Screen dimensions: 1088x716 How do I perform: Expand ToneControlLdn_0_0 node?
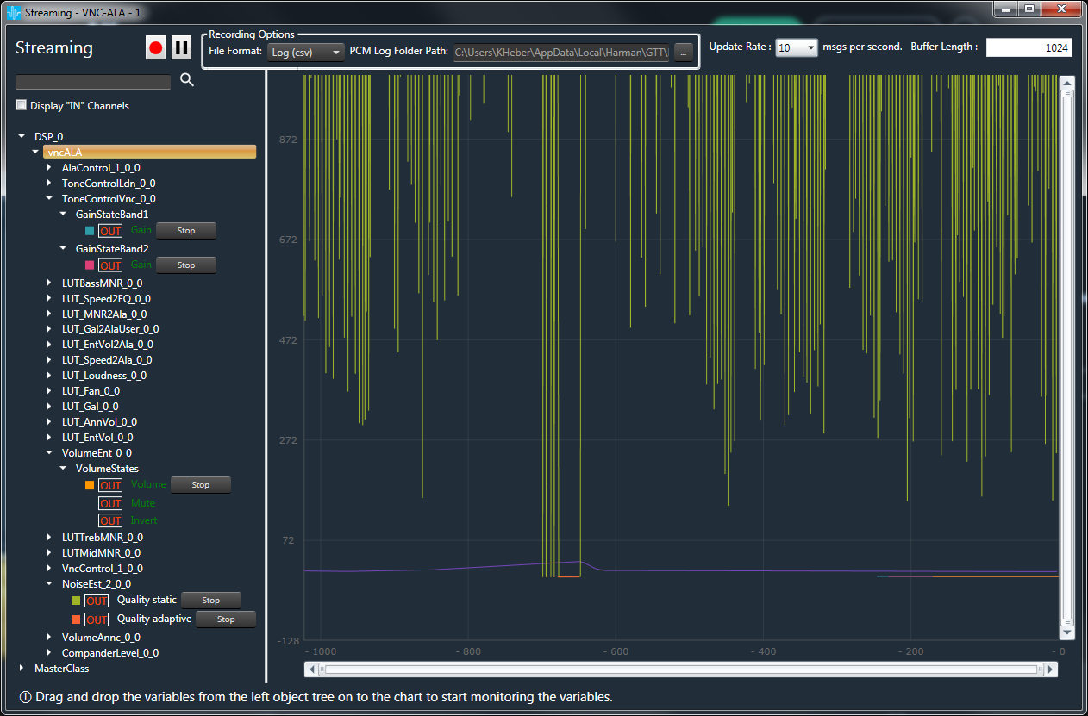point(49,184)
